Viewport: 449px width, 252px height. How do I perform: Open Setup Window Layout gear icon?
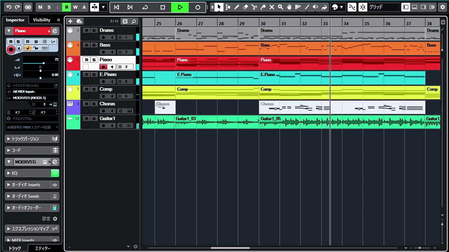tap(432, 7)
